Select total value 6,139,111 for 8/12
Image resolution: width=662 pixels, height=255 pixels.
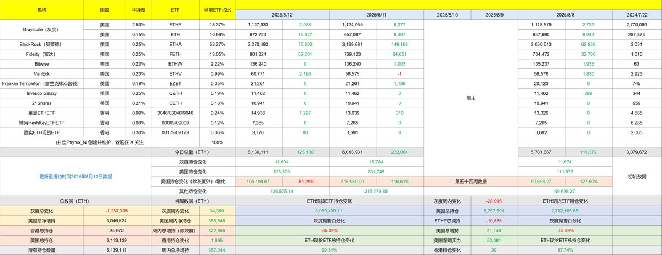[258, 152]
